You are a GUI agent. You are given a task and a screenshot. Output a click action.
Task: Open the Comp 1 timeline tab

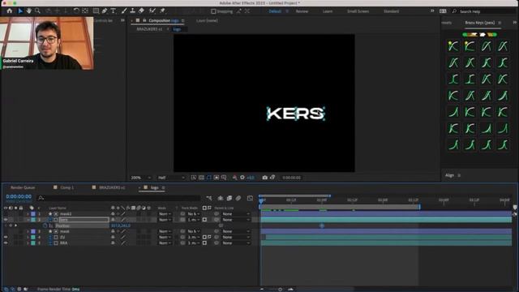click(x=66, y=187)
